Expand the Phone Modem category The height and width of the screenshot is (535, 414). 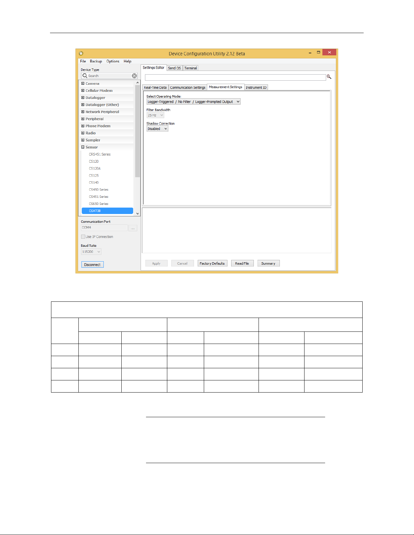[83, 126]
